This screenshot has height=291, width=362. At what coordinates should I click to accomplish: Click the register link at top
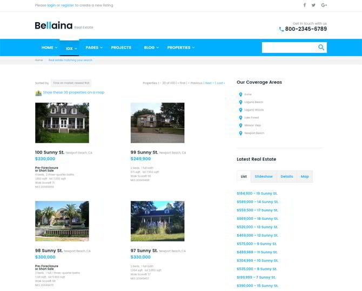(68, 5)
